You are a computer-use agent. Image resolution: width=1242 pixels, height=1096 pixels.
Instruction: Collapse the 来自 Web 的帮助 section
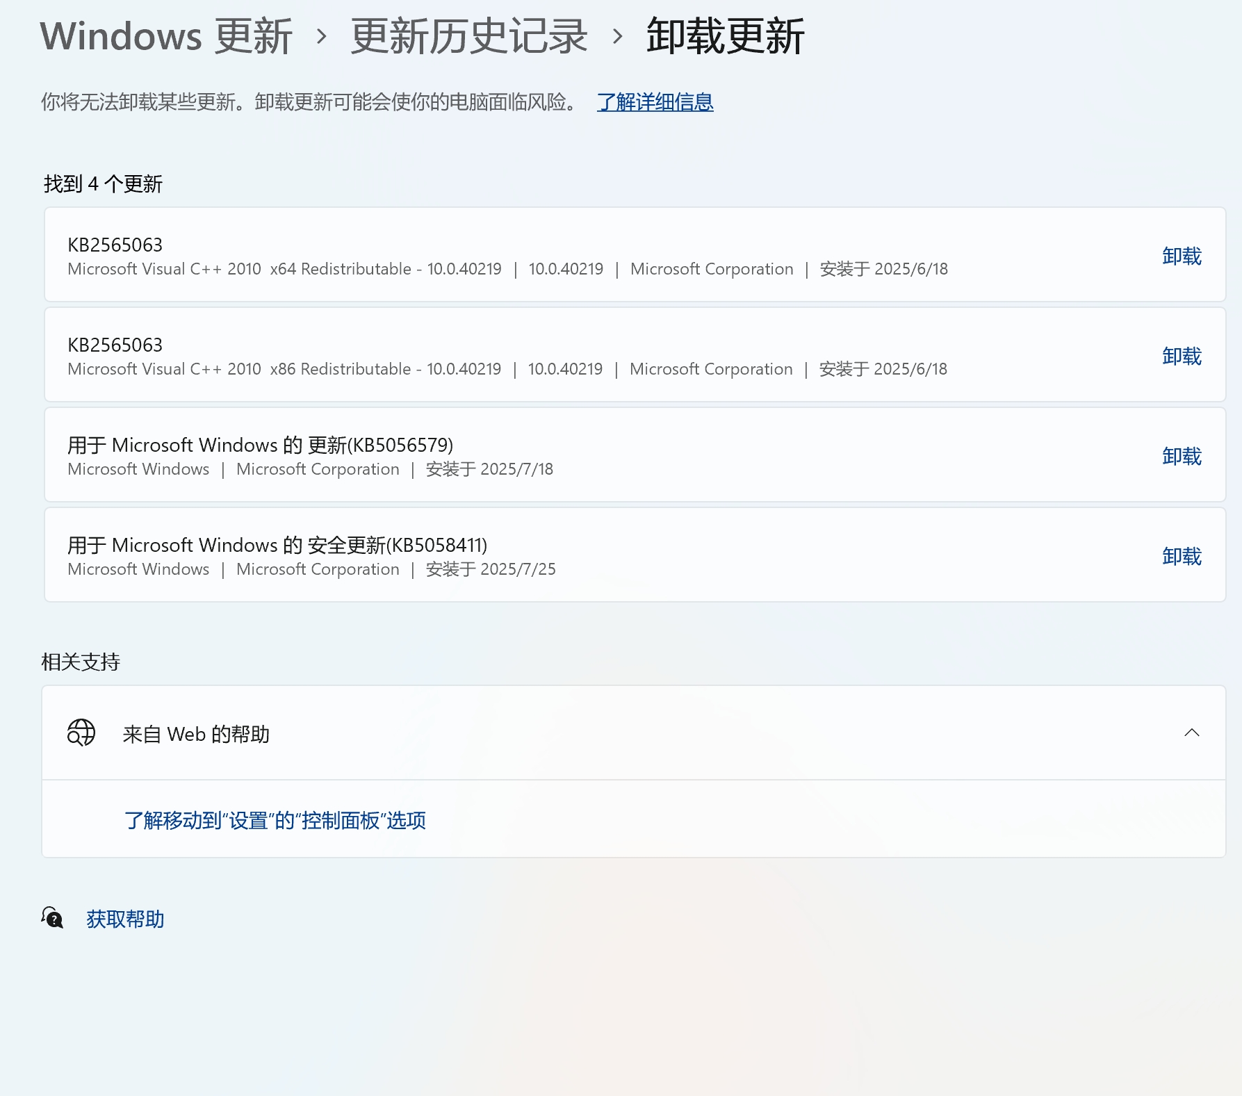coord(1193,734)
